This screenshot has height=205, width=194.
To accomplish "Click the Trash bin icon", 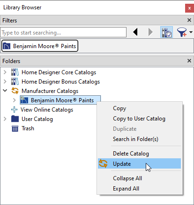I will [x=15, y=128].
